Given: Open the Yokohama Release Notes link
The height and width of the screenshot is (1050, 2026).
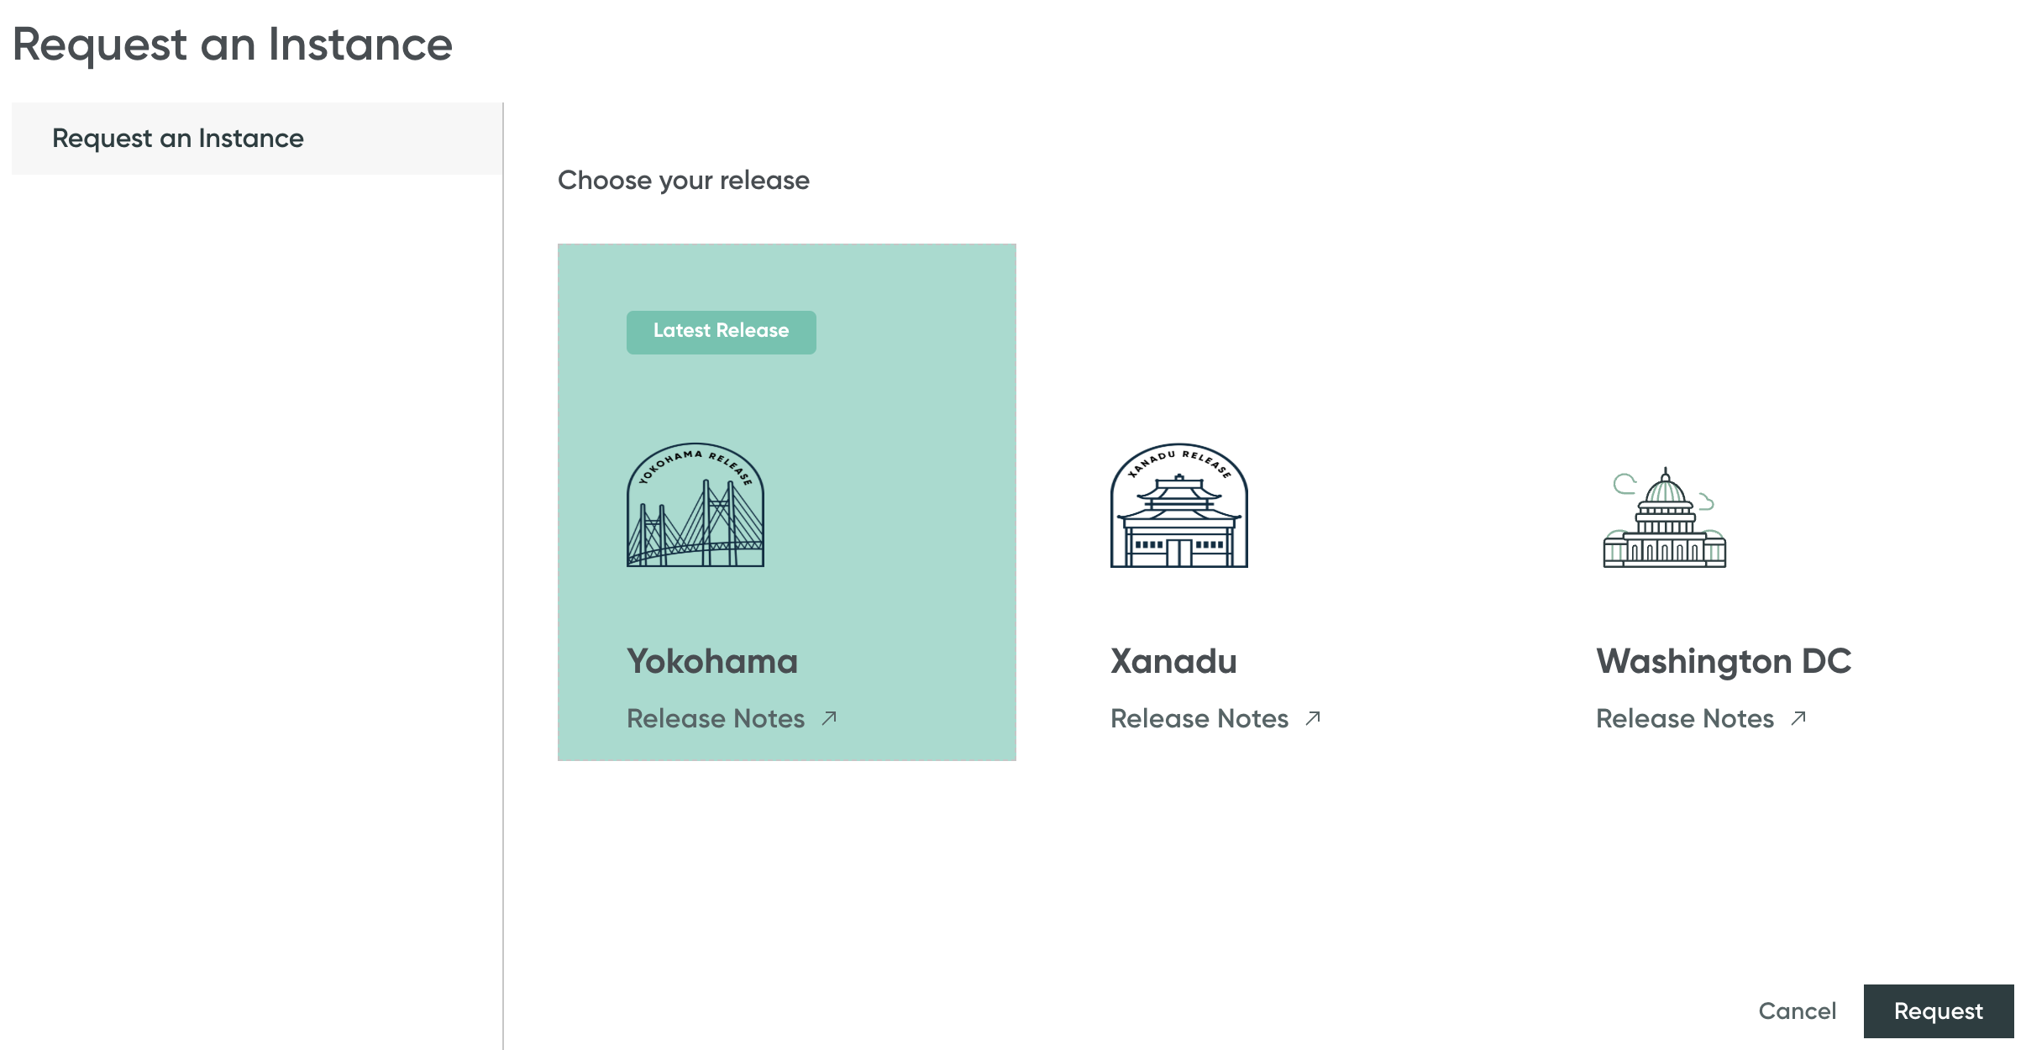Looking at the screenshot, I should click(x=716, y=719).
